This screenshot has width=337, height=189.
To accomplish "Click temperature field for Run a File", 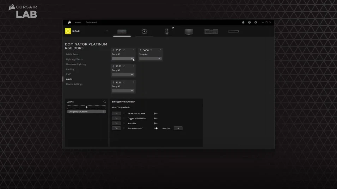I will (116, 123).
